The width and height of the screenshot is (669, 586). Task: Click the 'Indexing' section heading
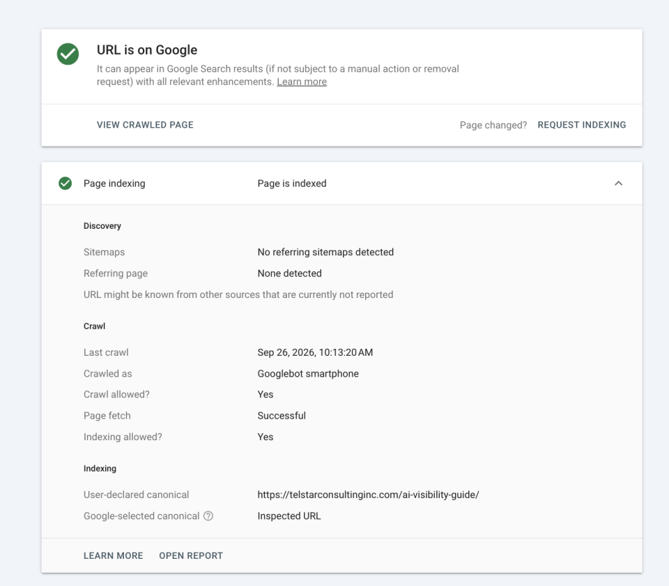100,469
